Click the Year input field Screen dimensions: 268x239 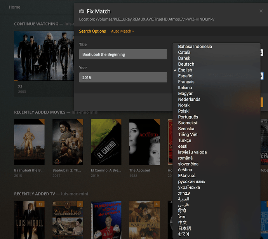123,77
